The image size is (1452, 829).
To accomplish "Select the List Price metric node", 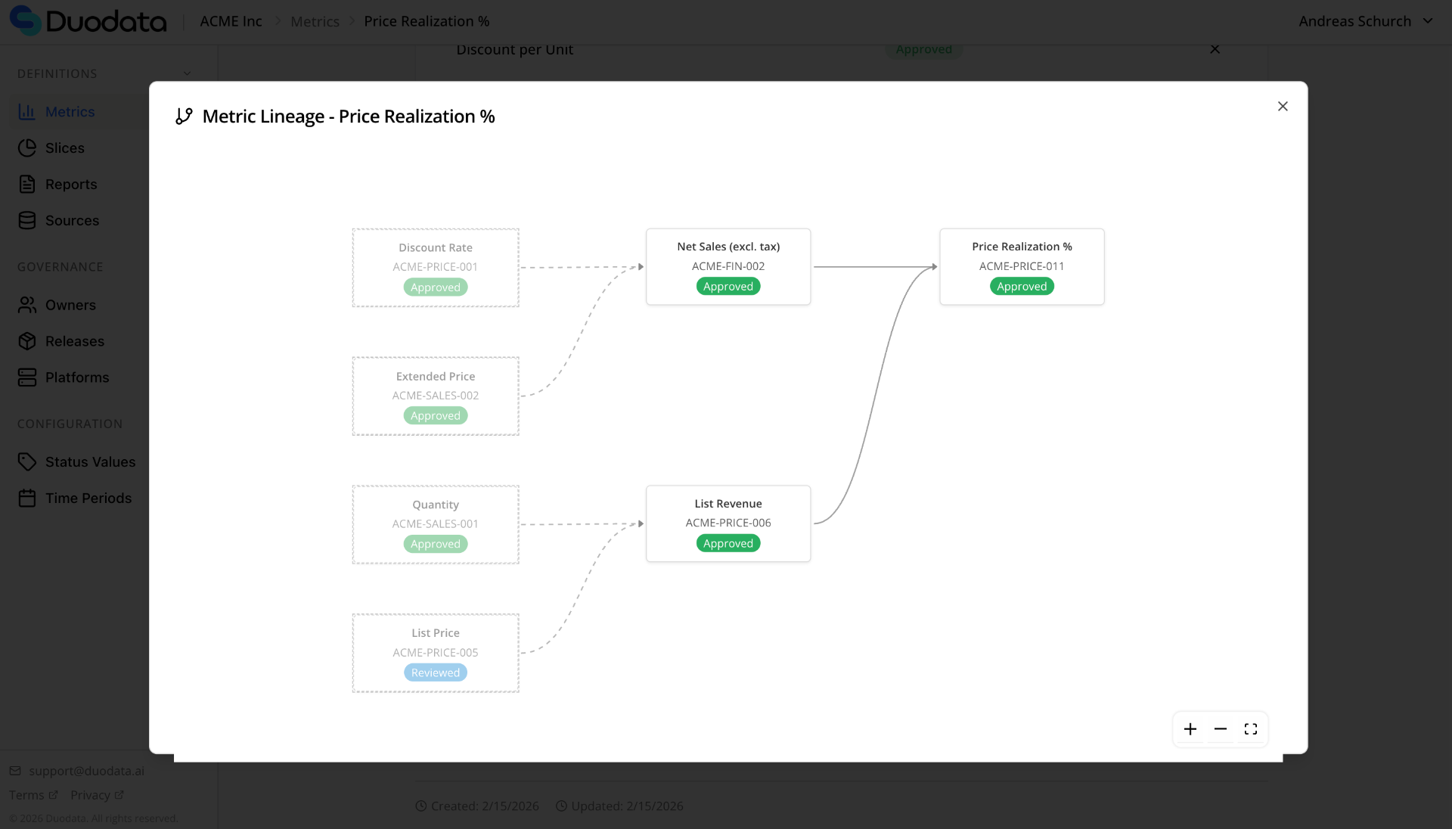I will [435, 653].
